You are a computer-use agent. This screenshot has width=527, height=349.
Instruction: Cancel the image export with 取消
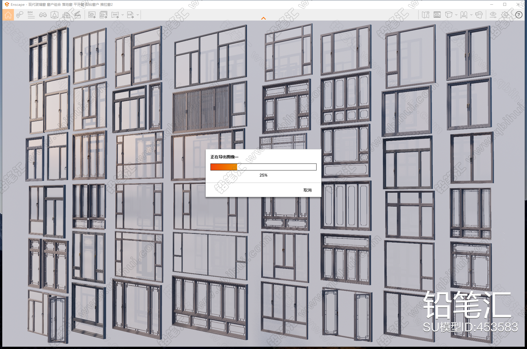click(308, 190)
